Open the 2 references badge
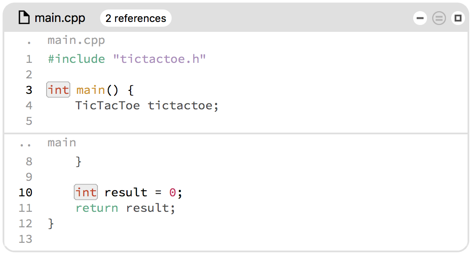 [136, 18]
